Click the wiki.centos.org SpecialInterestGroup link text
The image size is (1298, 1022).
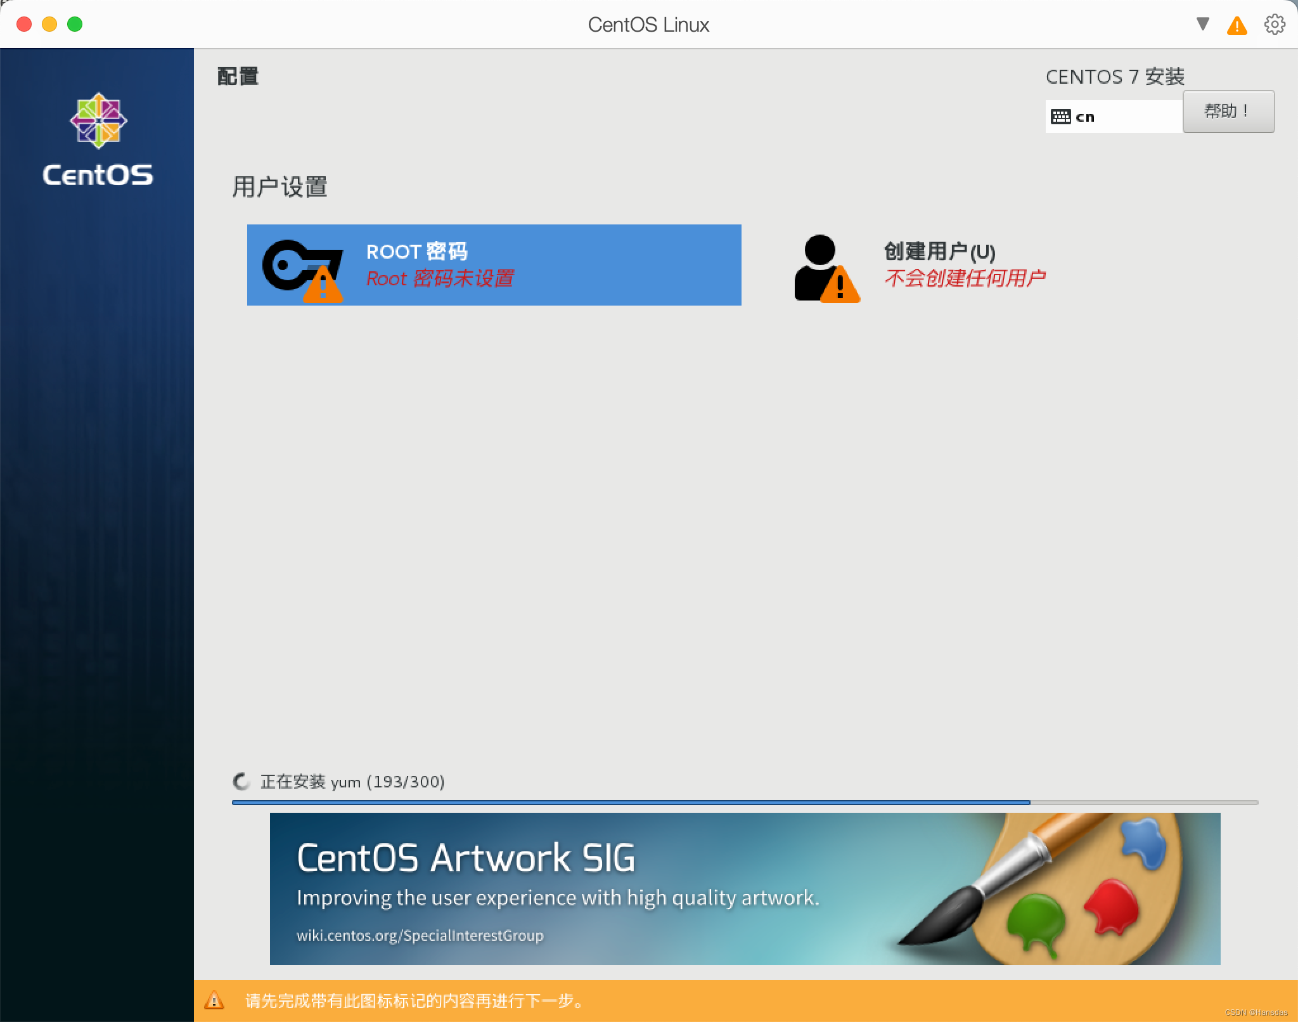420,935
